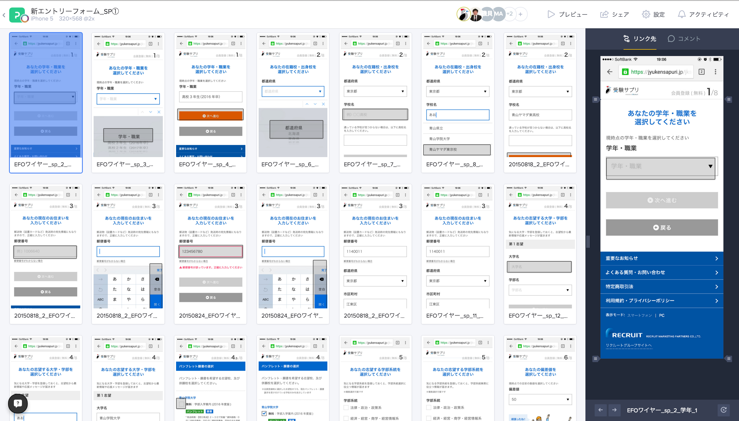
Task: Expand the 特定商取引法 row
Action: coord(661,286)
